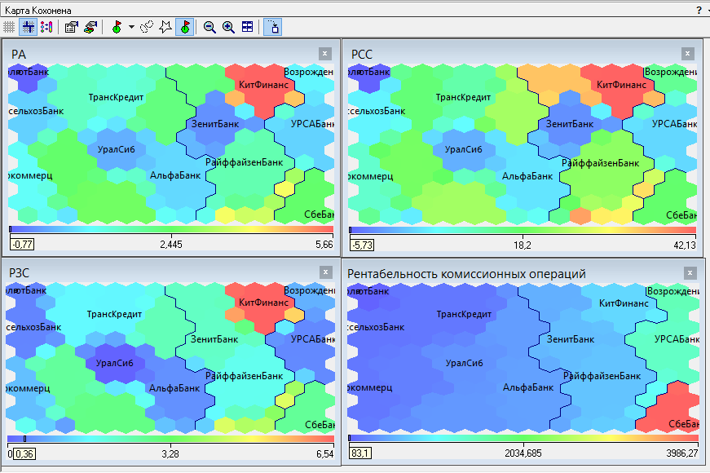Close the PA map panel
710x473 pixels.
(324, 54)
